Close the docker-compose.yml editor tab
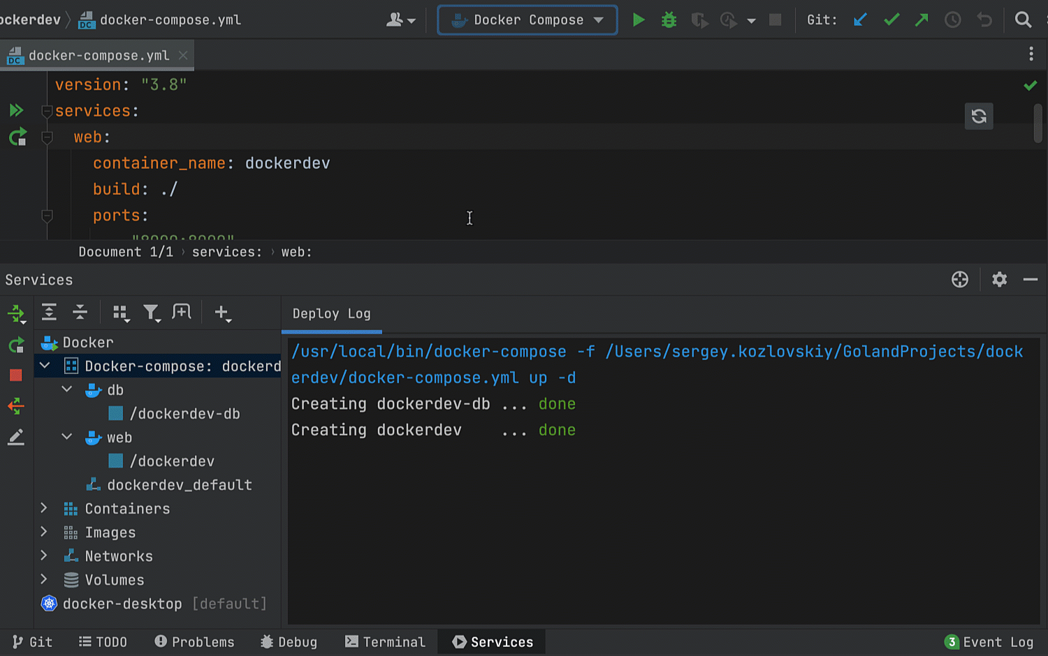Image resolution: width=1048 pixels, height=656 pixels. click(183, 55)
